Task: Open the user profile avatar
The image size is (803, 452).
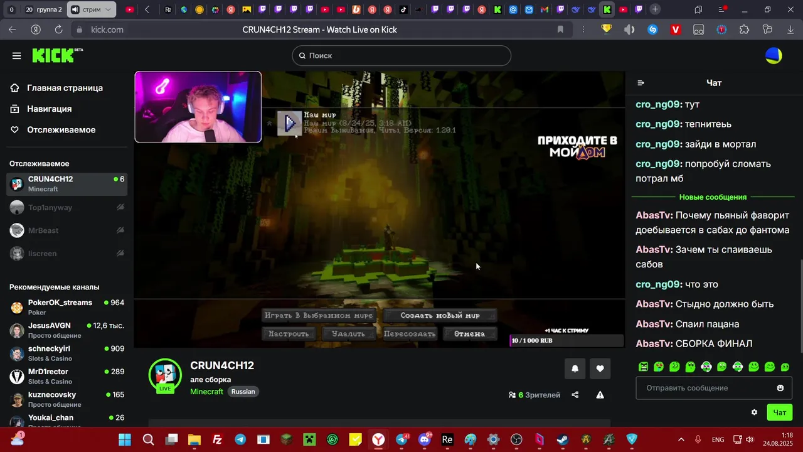Action: coord(774,55)
